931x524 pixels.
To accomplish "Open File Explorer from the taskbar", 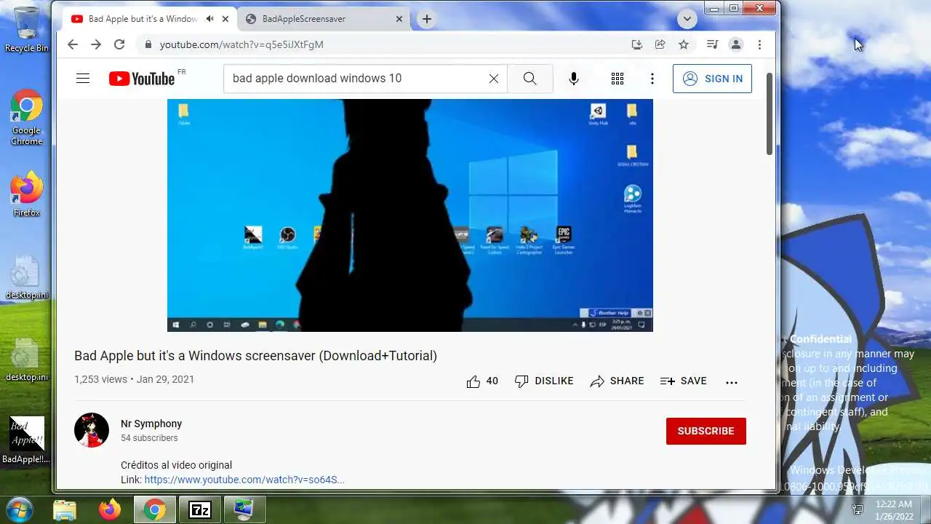I will coord(65,510).
